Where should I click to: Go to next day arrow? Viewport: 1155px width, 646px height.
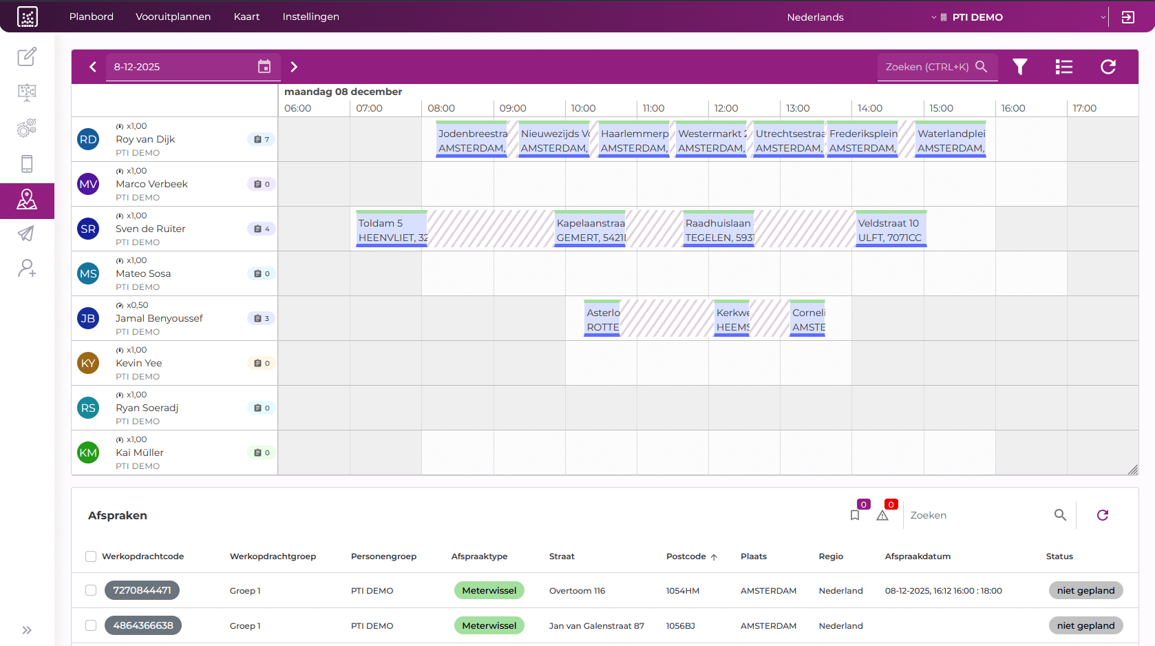point(294,67)
